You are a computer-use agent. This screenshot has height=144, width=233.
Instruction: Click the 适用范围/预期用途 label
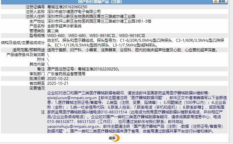tap(29, 50)
